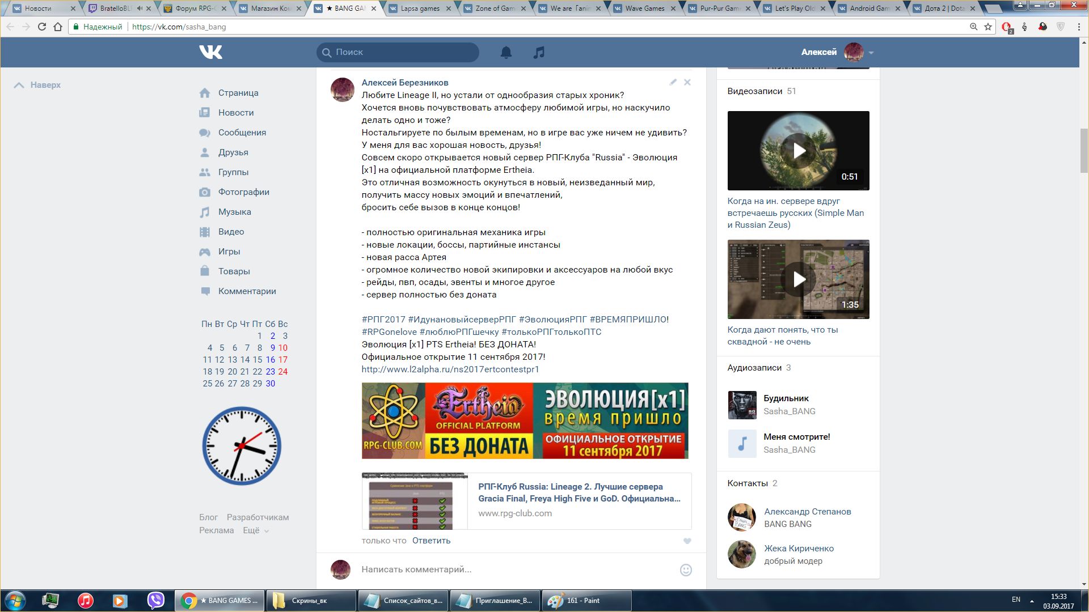Image resolution: width=1089 pixels, height=612 pixels.
Task: Click hashtag #РПГ2017
Action: click(x=383, y=320)
